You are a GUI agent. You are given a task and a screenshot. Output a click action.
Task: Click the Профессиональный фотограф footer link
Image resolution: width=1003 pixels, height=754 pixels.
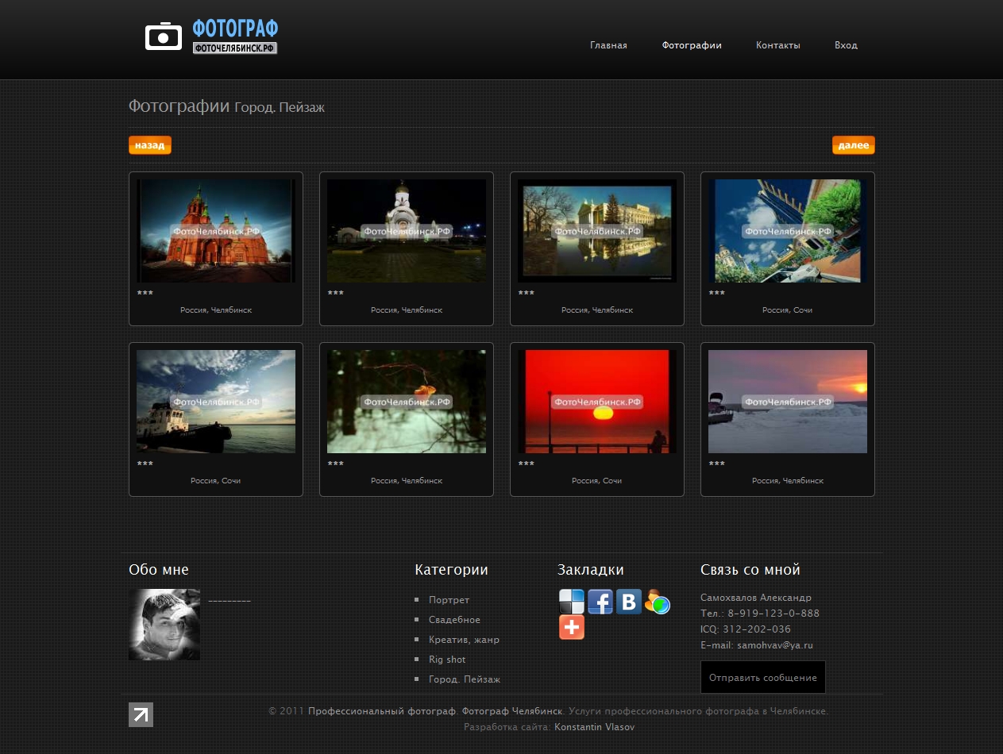382,711
